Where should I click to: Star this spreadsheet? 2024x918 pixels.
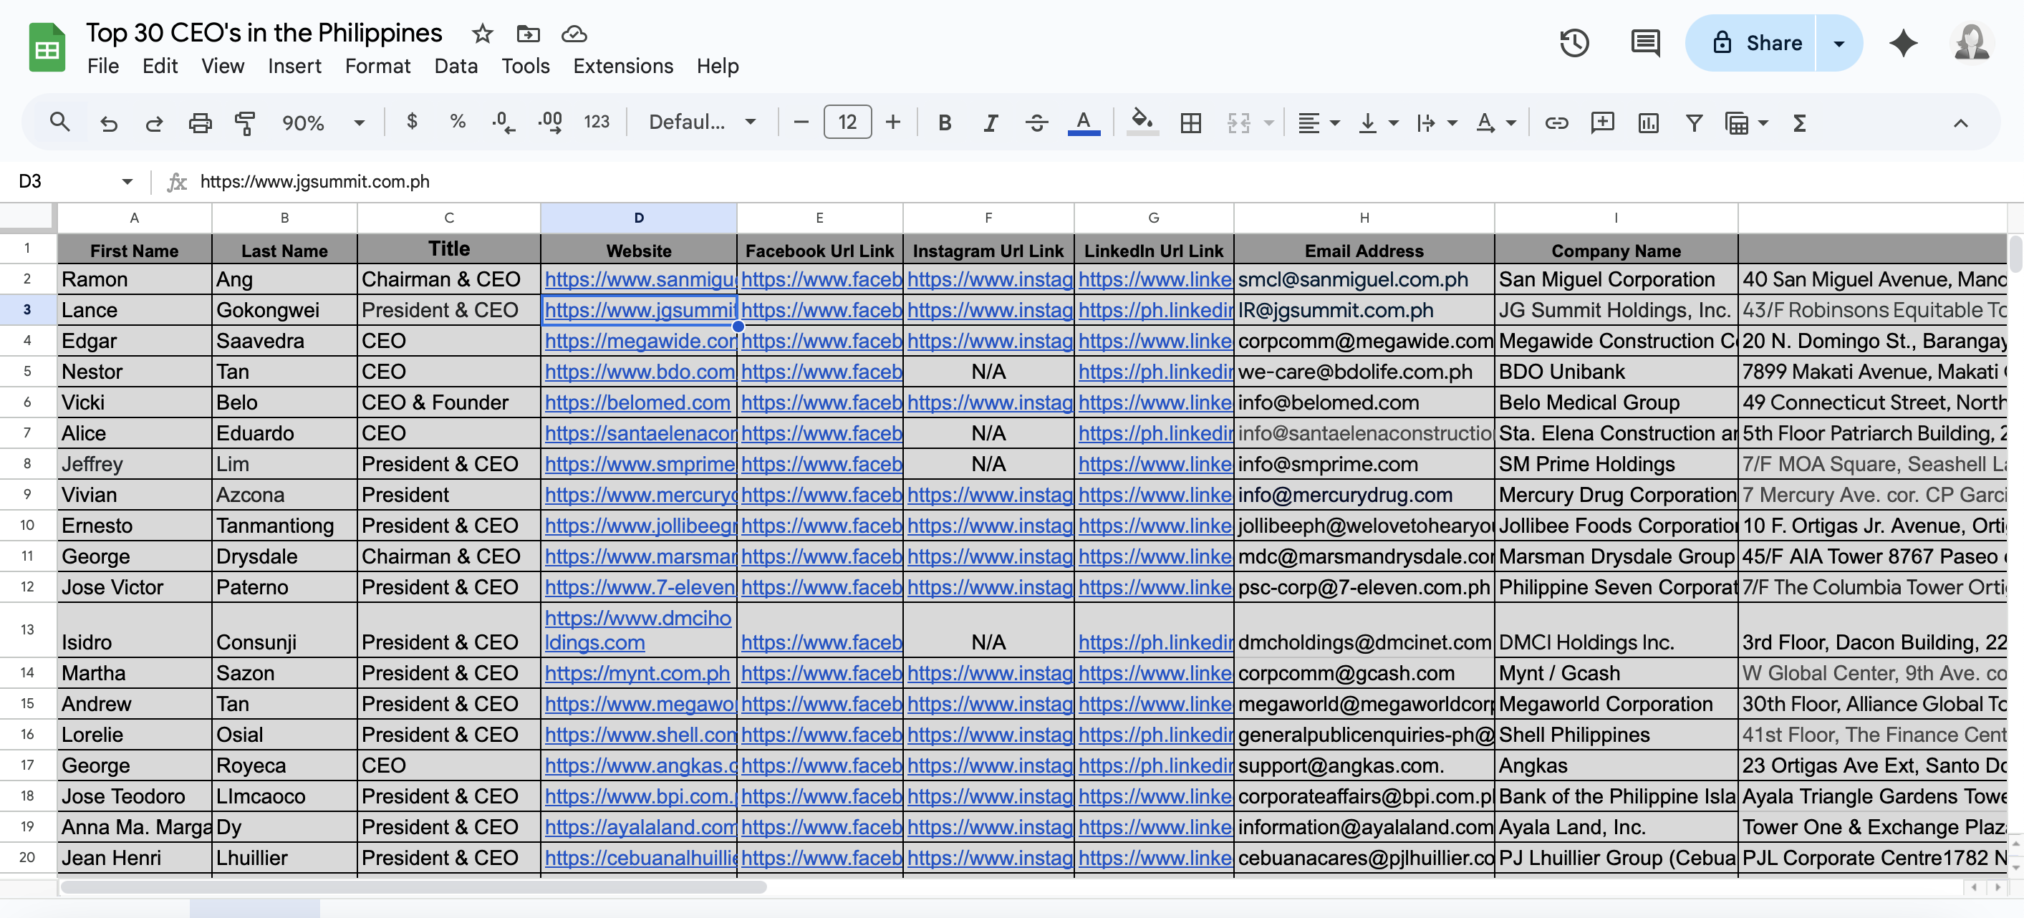point(481,34)
